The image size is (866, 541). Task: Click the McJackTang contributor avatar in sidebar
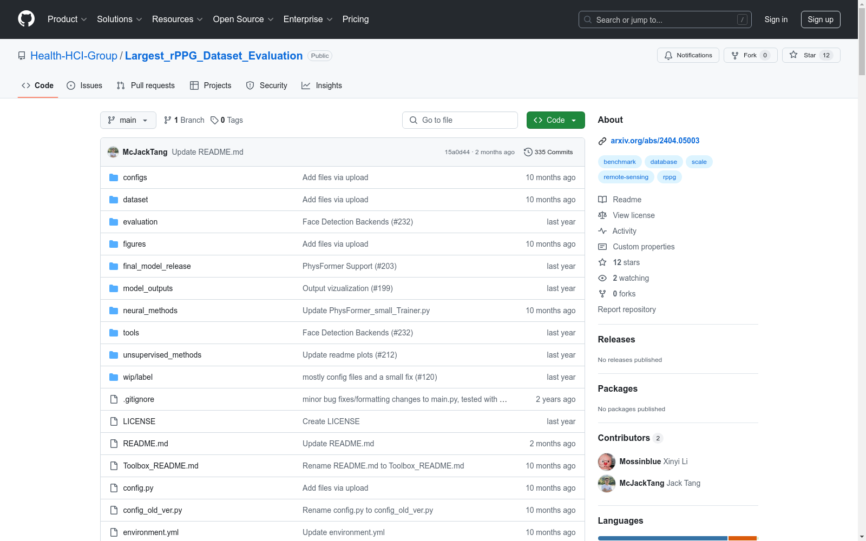coord(607,483)
